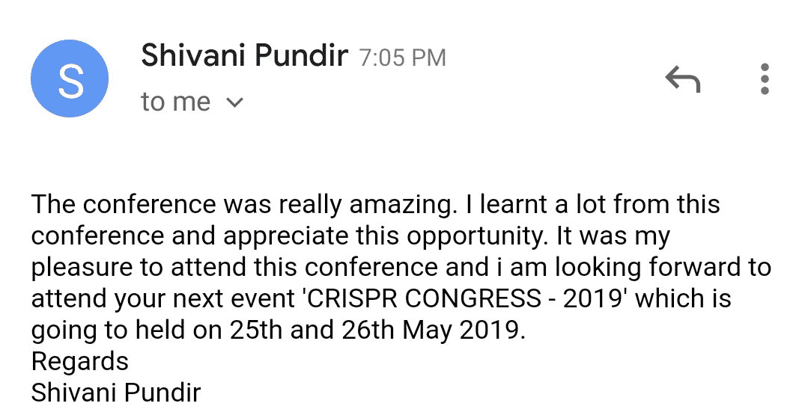Click the phrase 'going to held on'

[127, 331]
